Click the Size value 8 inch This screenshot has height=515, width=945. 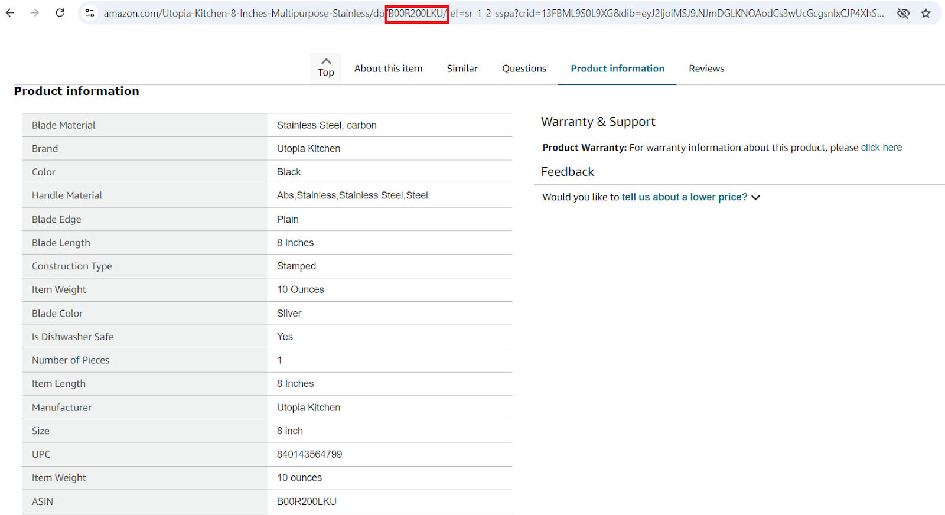tap(290, 431)
